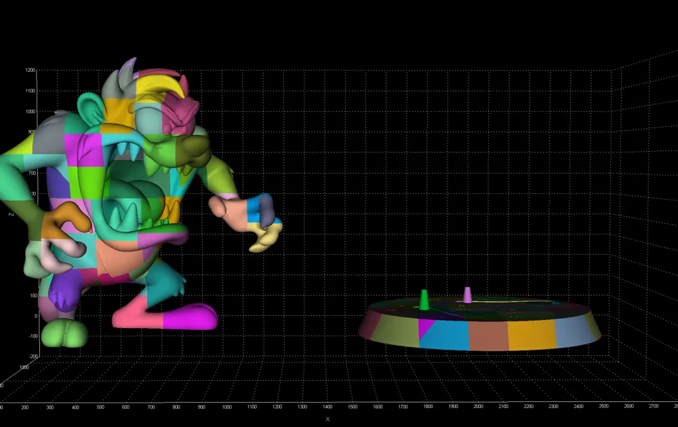Viewport: 678px width, 427px height.
Task: Select the character's magenta foot
Action: click(x=191, y=317)
